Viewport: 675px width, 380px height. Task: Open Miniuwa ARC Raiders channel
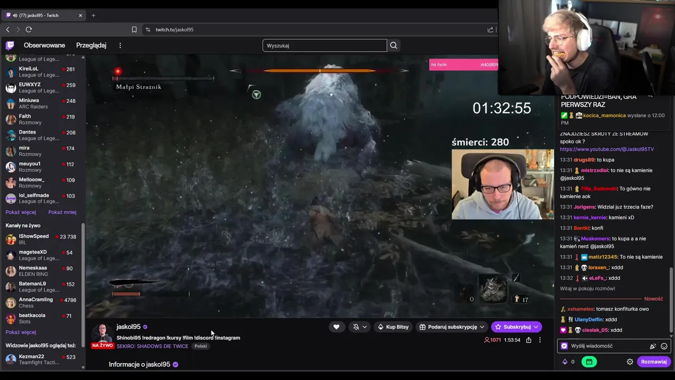tap(41, 103)
